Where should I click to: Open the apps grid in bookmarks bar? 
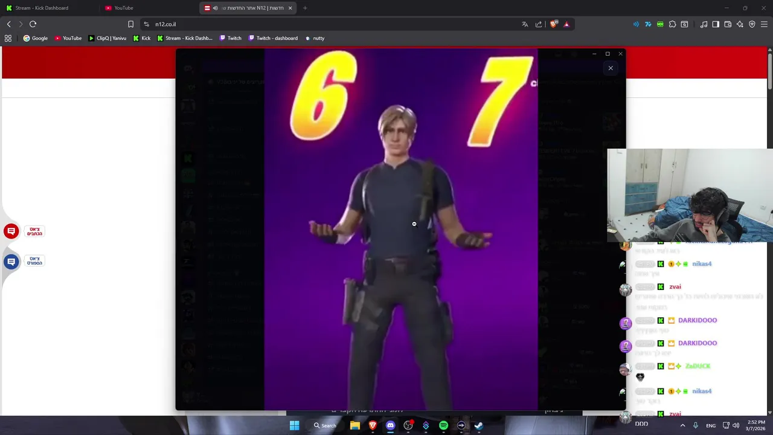pyautogui.click(x=8, y=38)
